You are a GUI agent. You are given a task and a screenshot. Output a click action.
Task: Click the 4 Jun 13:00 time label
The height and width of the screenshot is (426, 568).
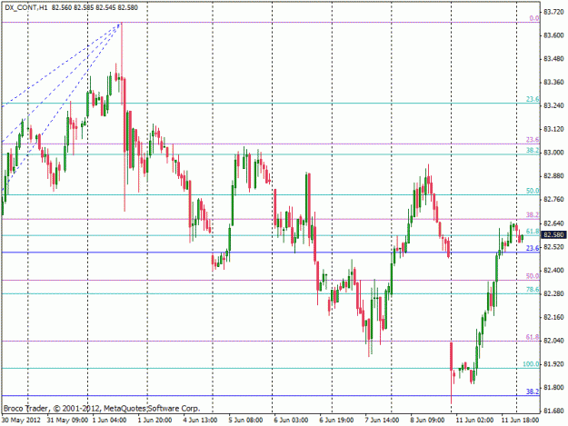coord(200,420)
